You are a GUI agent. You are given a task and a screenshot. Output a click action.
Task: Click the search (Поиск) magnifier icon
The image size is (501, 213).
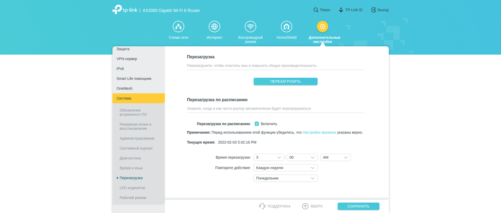[316, 10]
